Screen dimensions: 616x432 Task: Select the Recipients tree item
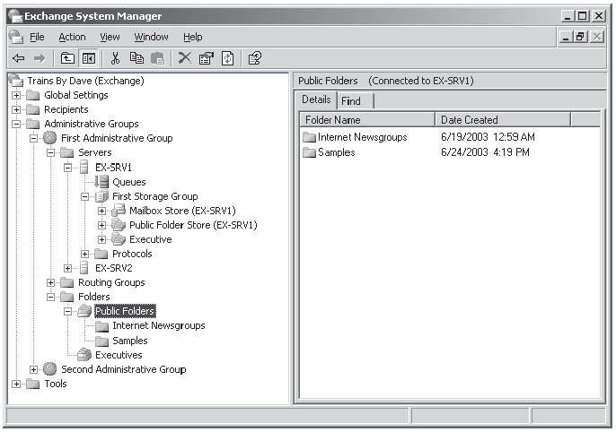tap(66, 109)
